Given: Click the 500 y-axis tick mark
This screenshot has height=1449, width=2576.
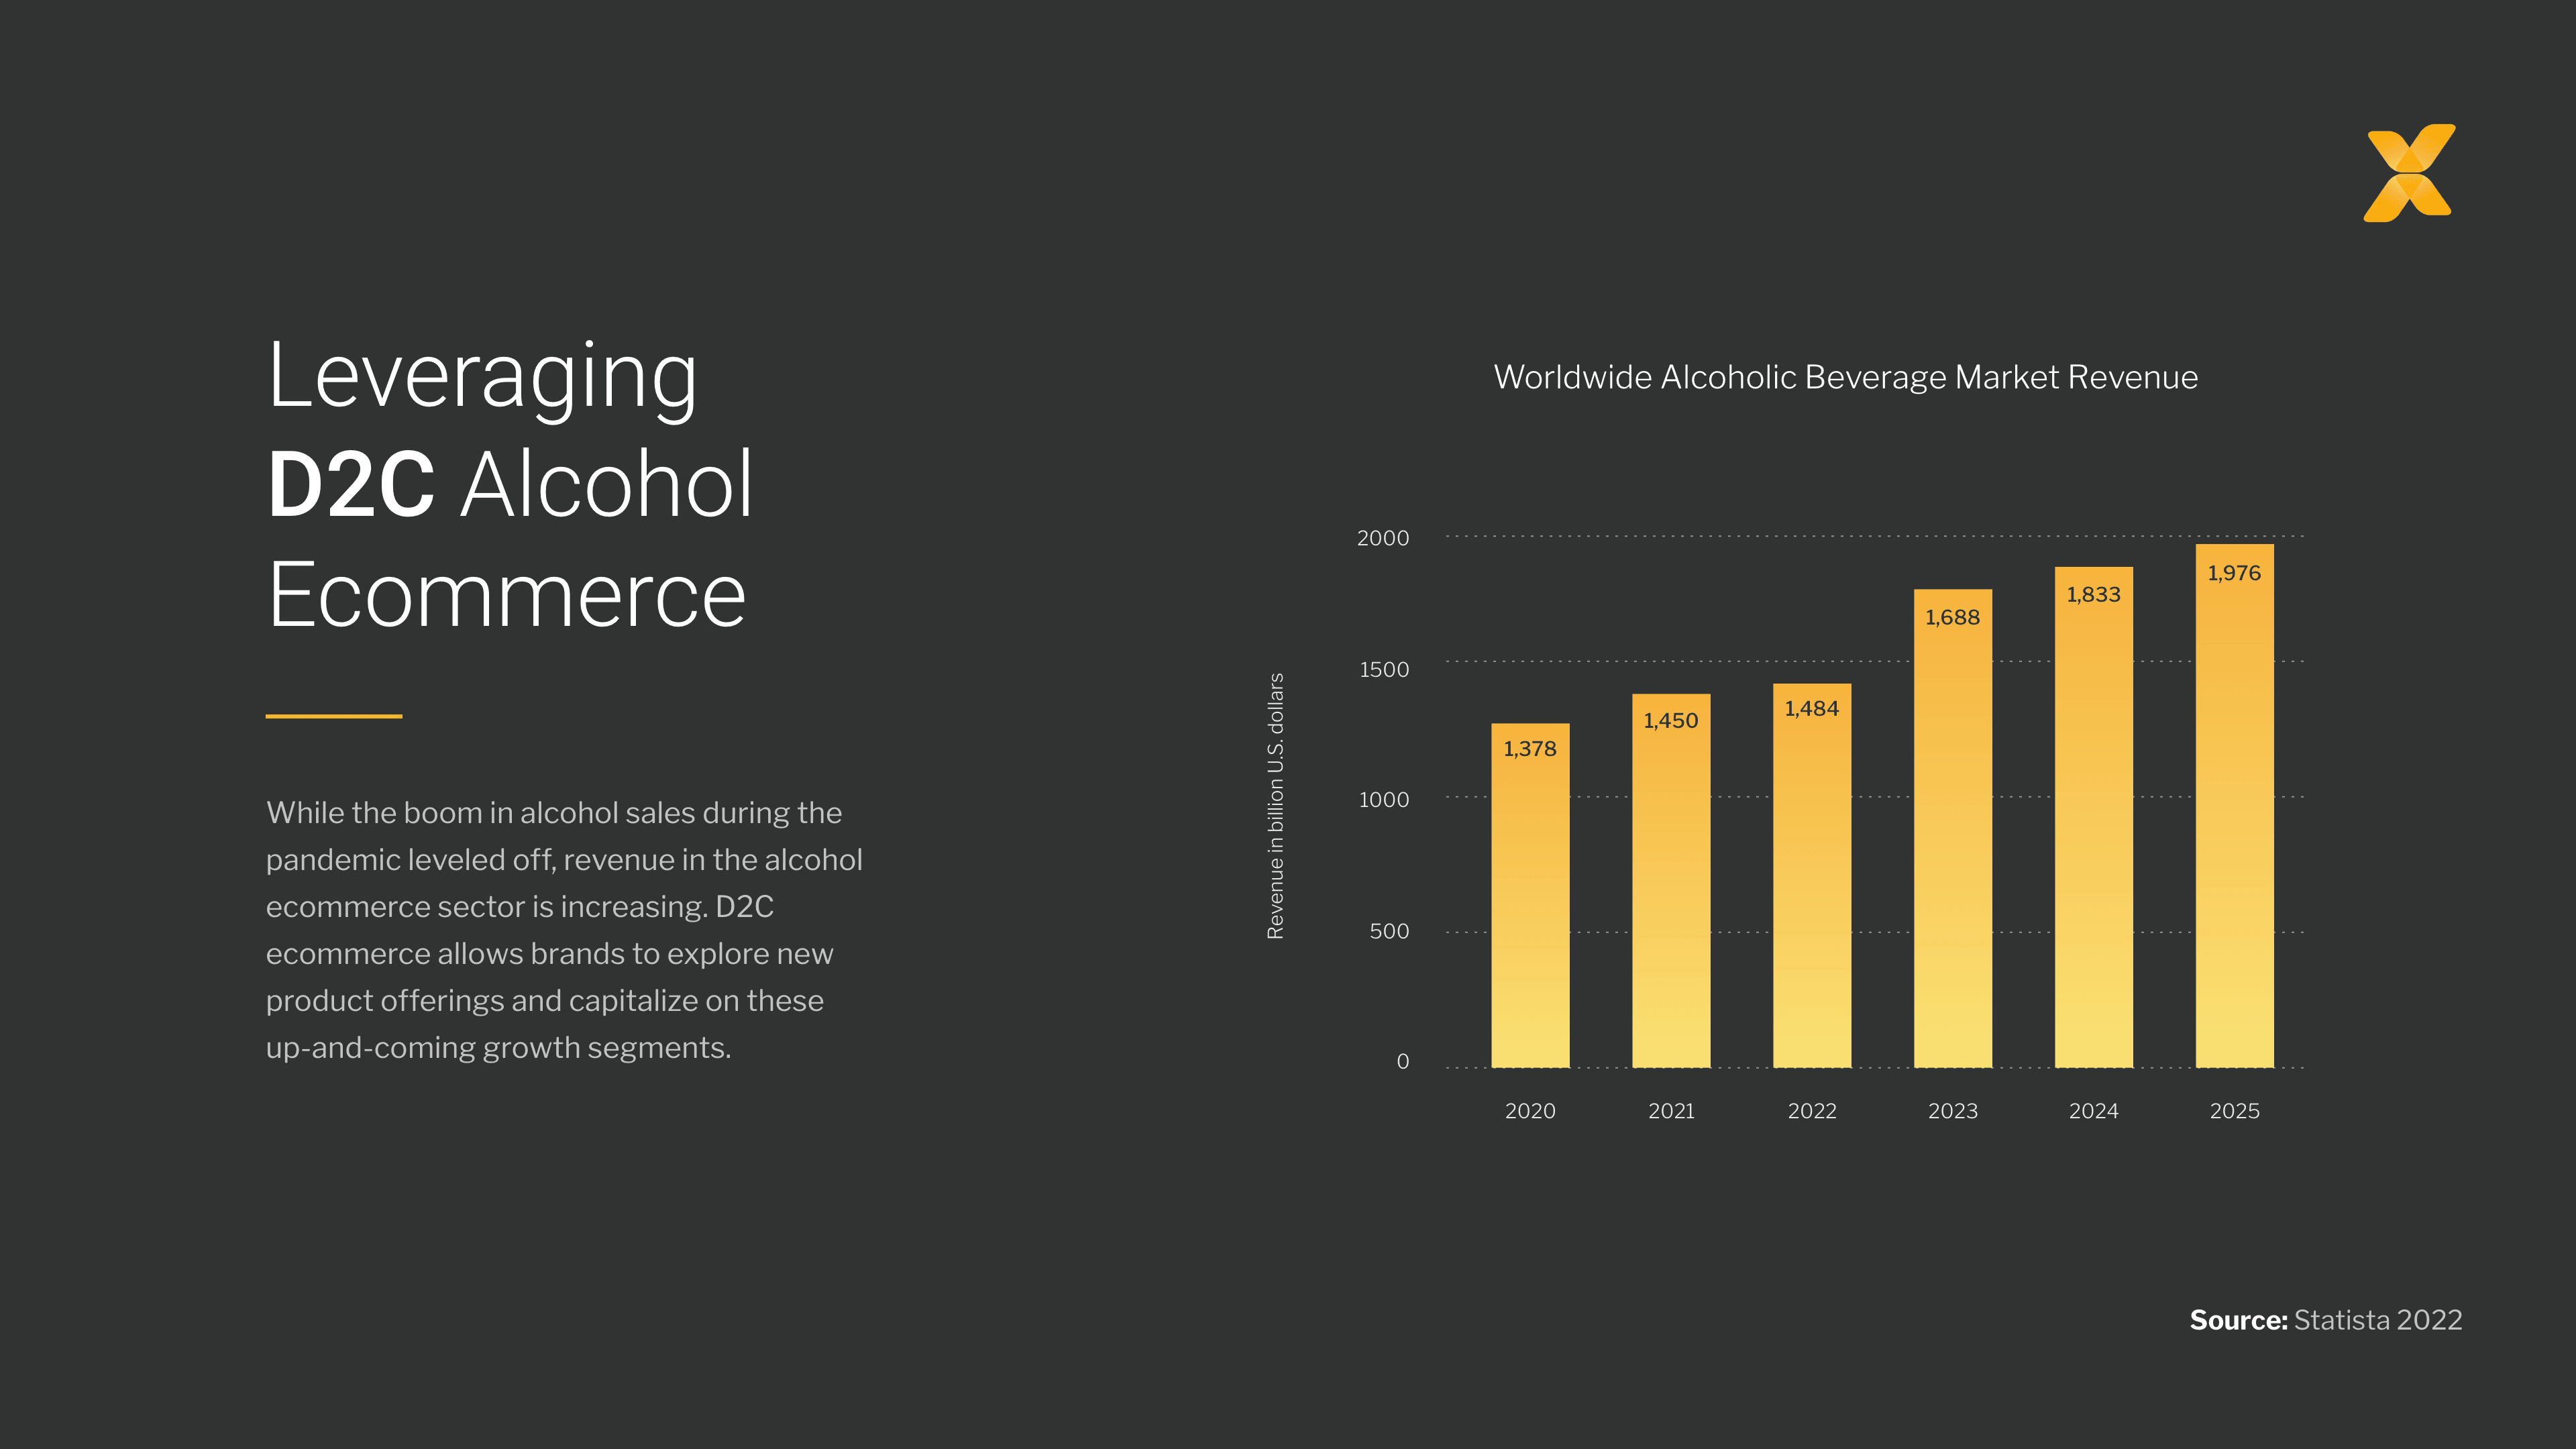Looking at the screenshot, I should (1390, 931).
